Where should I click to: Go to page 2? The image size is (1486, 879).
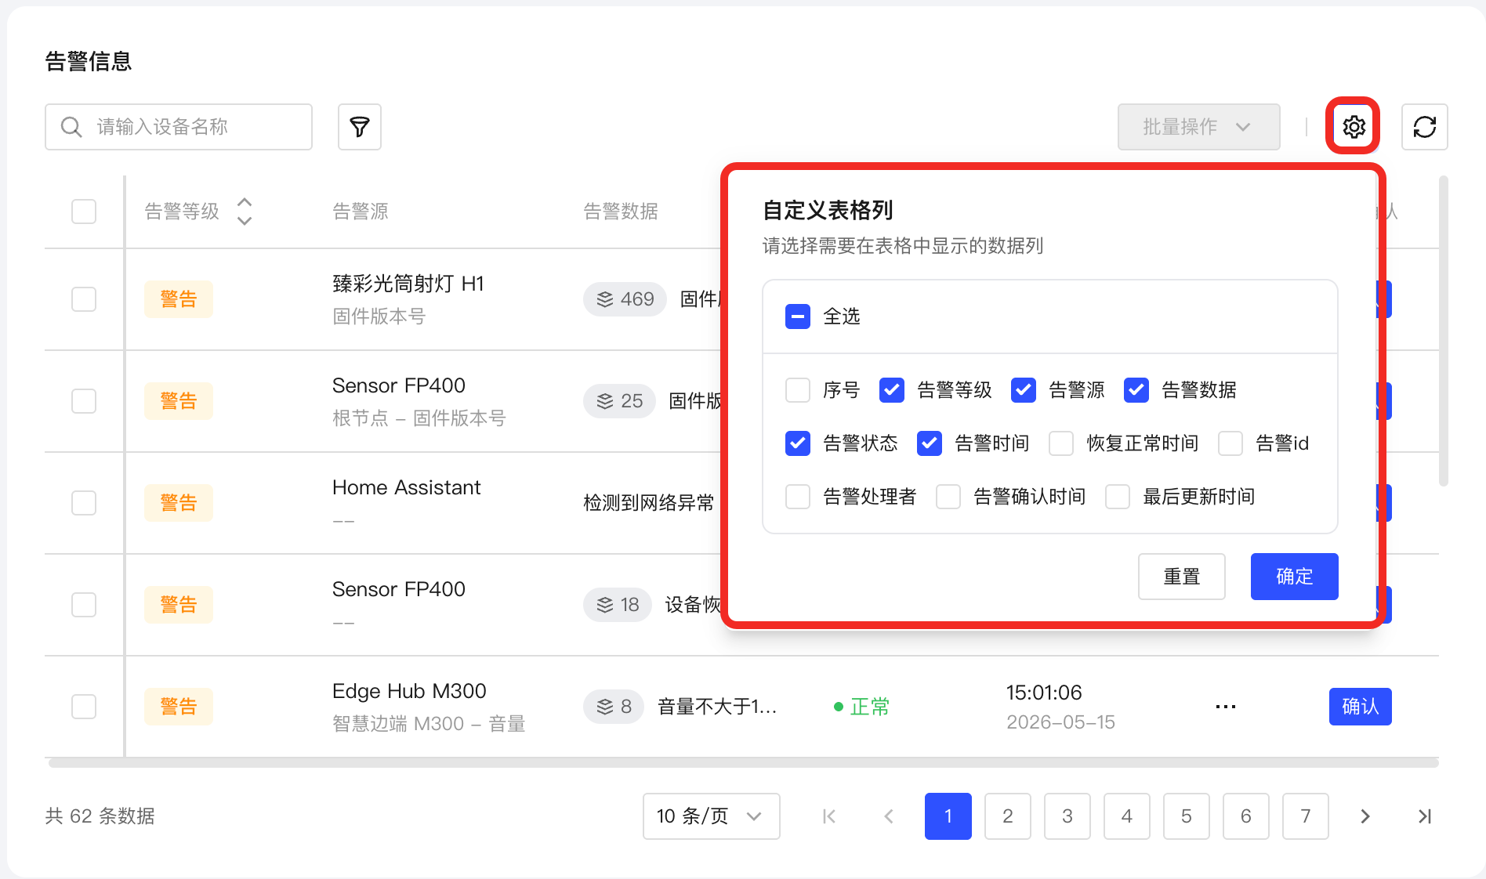[1007, 816]
